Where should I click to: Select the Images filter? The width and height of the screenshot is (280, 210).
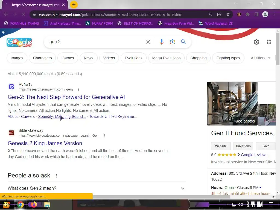pos(17,58)
